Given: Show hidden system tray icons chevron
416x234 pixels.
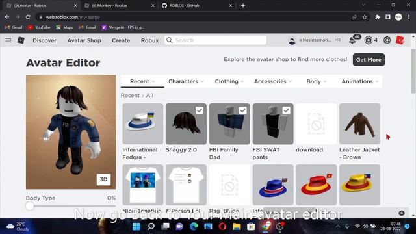Looking at the screenshot, I should coord(338,226).
